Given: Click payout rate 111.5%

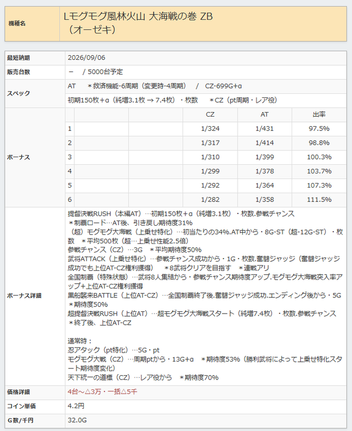Looking at the screenshot, I should [x=319, y=200].
